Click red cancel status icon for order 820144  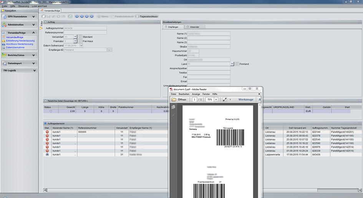pos(47,132)
